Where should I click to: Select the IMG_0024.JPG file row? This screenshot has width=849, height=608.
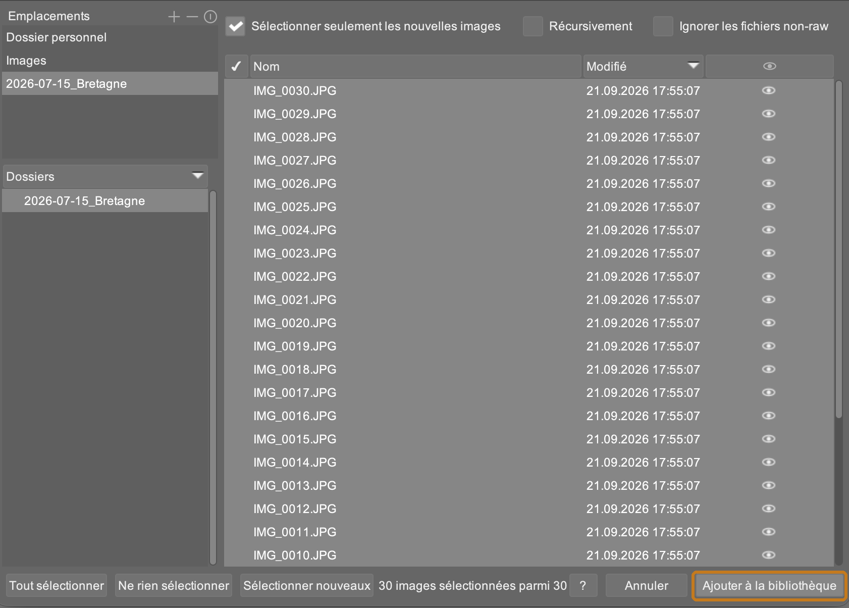click(x=529, y=230)
